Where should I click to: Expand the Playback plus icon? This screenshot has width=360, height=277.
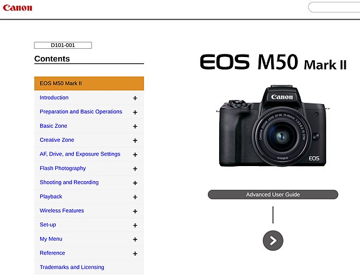pyautogui.click(x=135, y=197)
